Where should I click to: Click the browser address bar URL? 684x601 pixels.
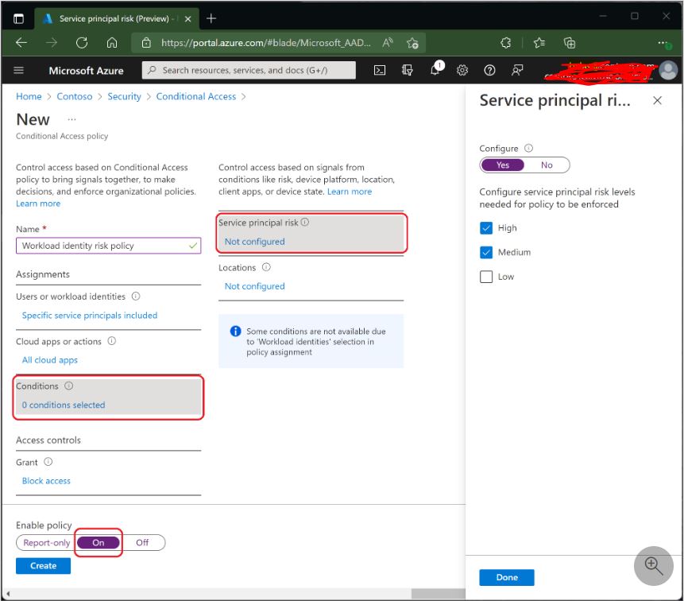pos(265,42)
